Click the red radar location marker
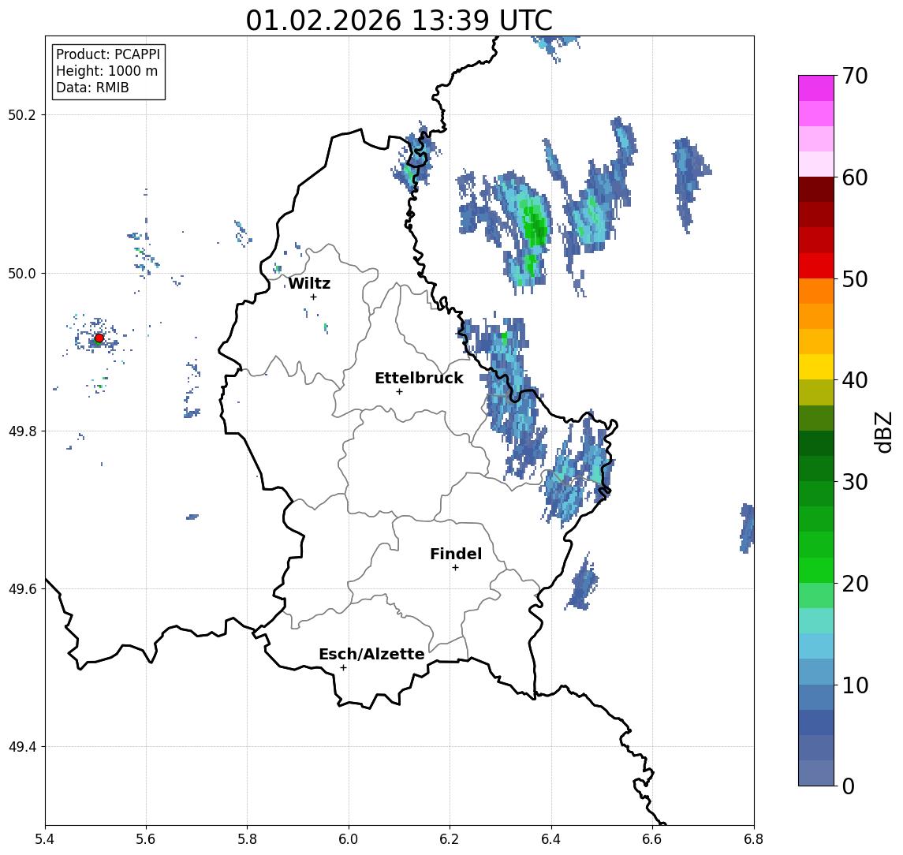 (99, 338)
